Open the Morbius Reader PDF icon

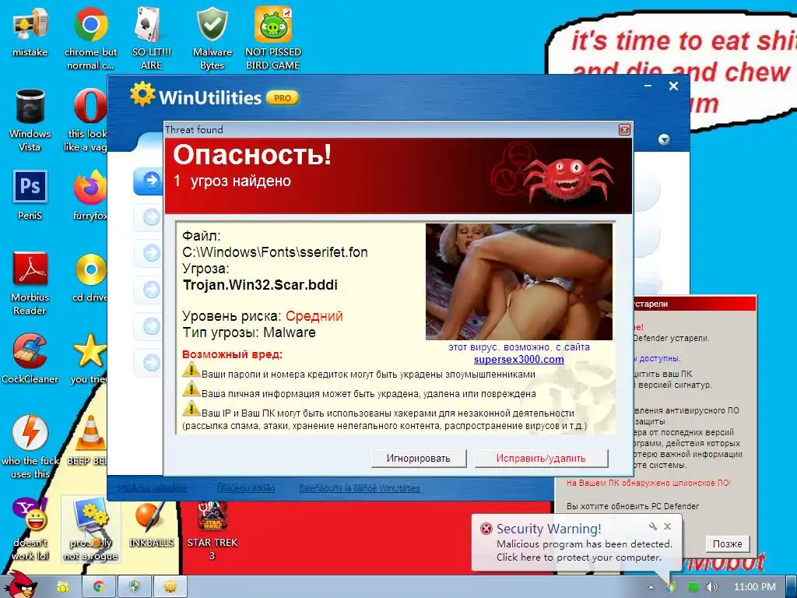click(30, 283)
